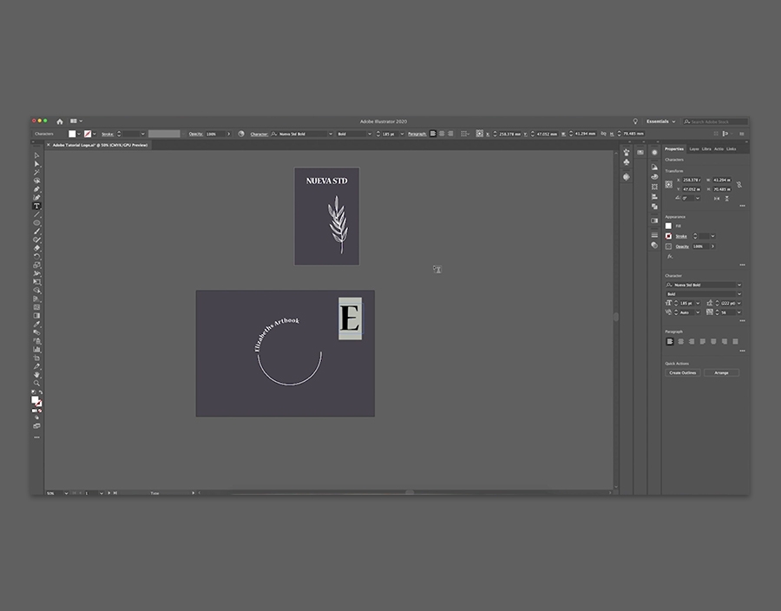Open leading (222 pt) dropdown in Properties
781x611 pixels.
tap(739, 303)
